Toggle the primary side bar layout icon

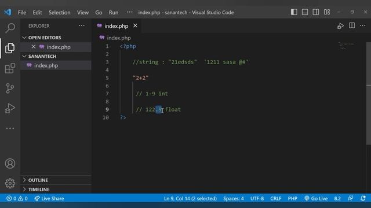point(294,12)
